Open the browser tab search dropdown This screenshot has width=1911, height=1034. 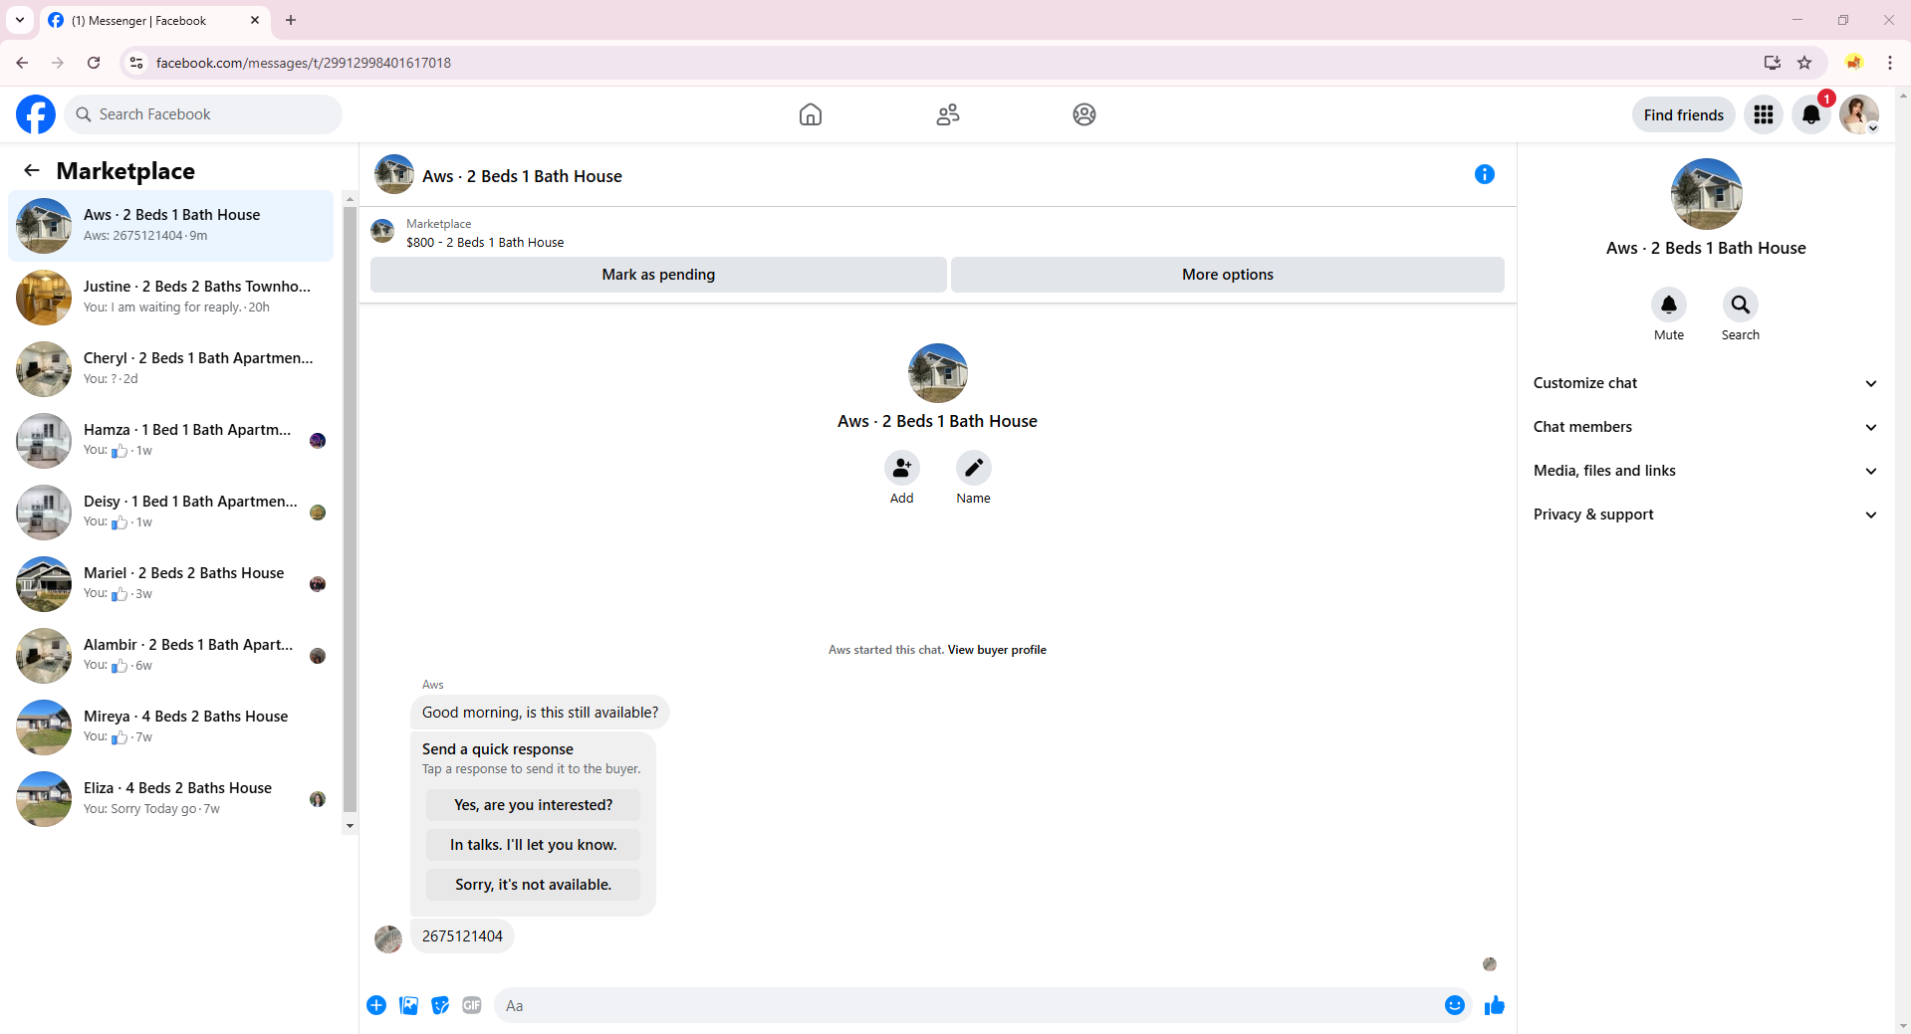point(20,20)
